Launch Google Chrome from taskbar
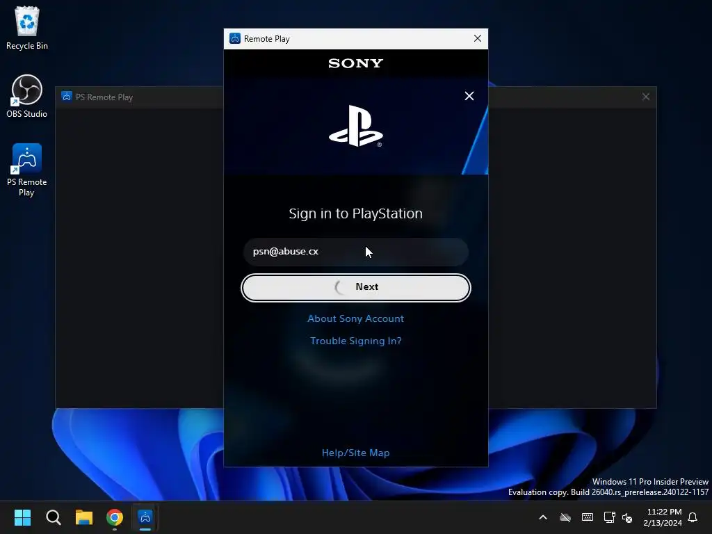This screenshot has width=712, height=534. [x=115, y=517]
